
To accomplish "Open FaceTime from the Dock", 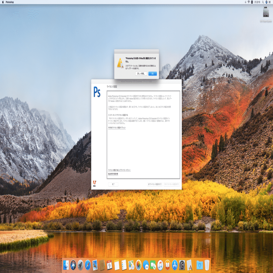I will tap(153, 265).
